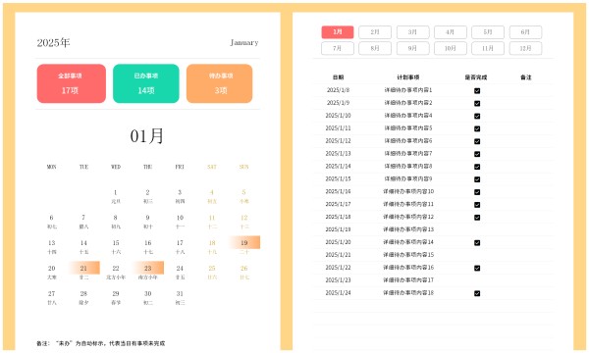Choose the 4月 month button

451,32
